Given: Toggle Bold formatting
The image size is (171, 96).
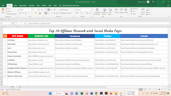Looking at the screenshot, I should click(x=20, y=13).
